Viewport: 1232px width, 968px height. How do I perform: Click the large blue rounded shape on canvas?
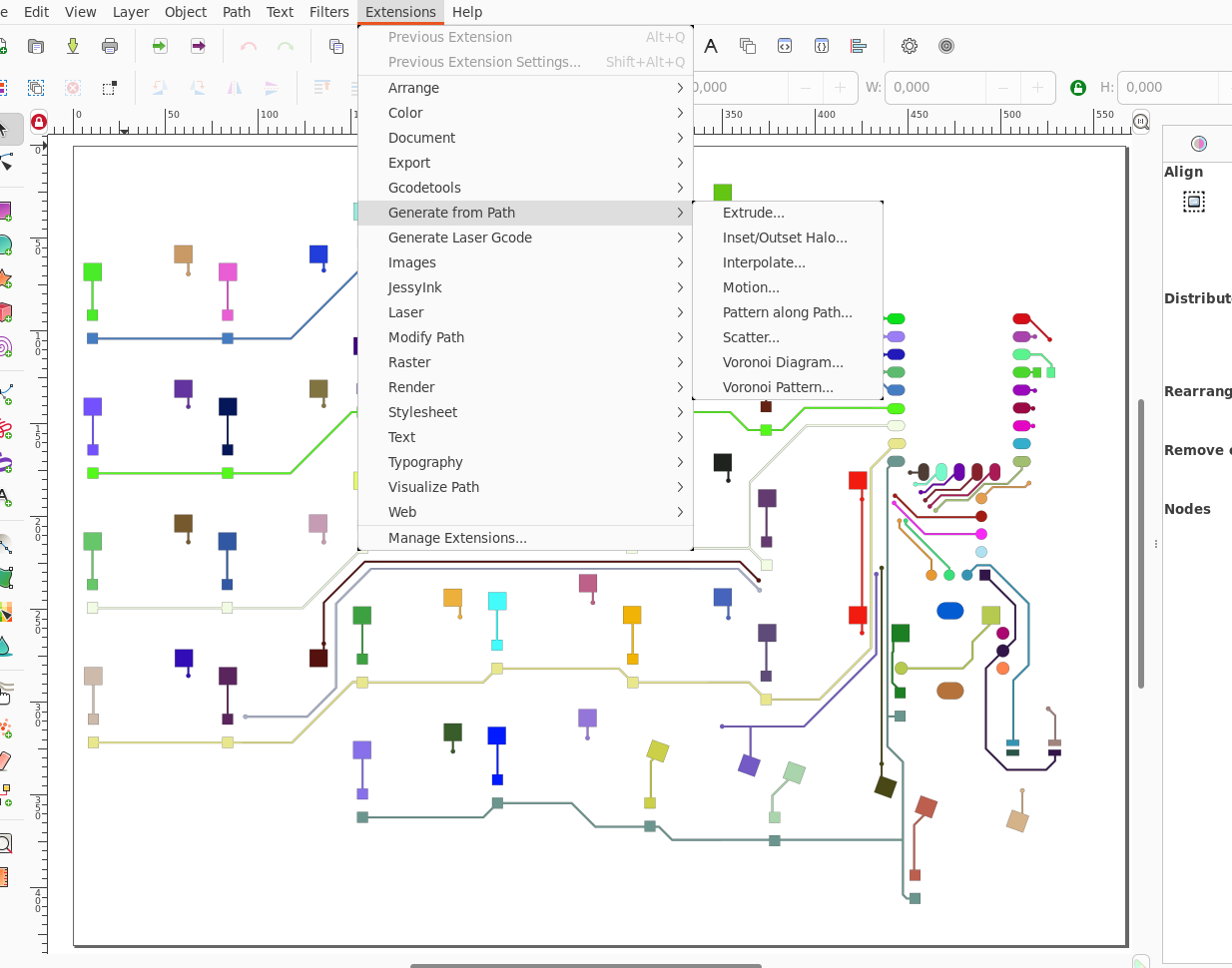pyautogui.click(x=950, y=611)
